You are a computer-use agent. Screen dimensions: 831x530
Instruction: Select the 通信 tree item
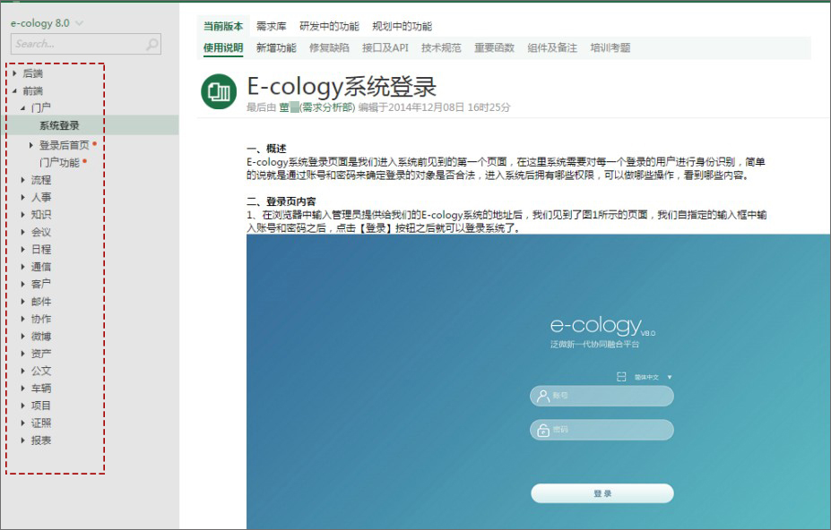(x=41, y=267)
